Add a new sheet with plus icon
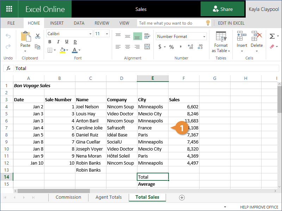The width and height of the screenshot is (282, 211). tap(182, 198)
